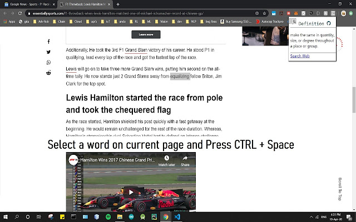356x222 pixels.
Task: Open File Explorer from taskbar
Action: pos(120,217)
